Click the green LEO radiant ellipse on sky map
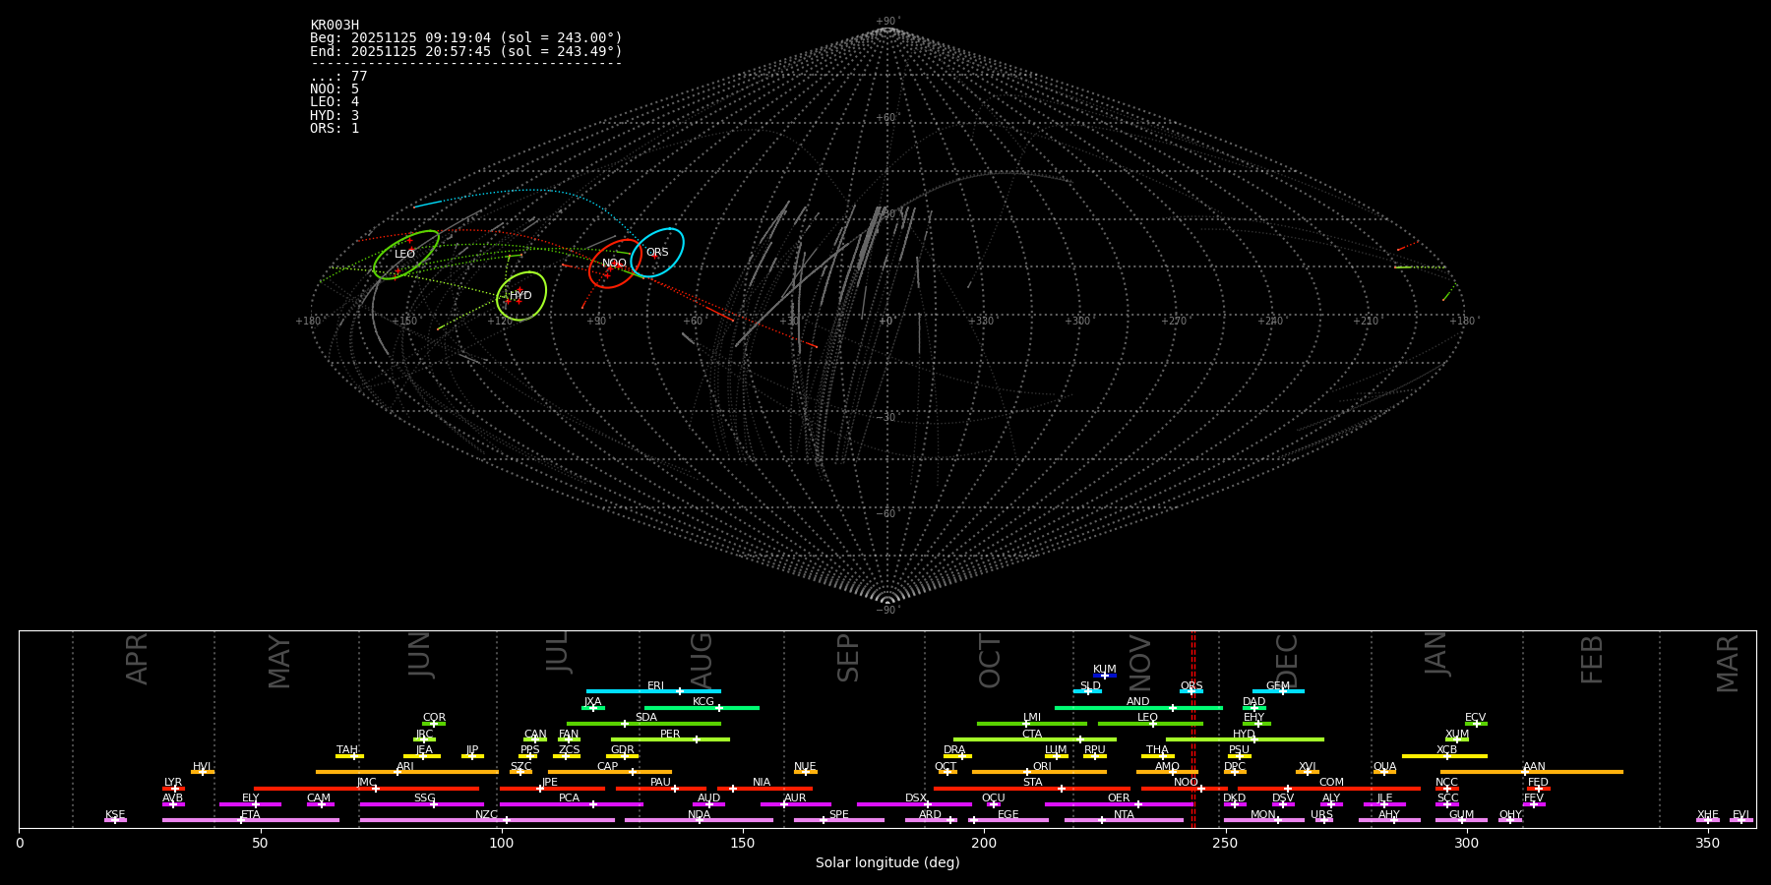This screenshot has width=1771, height=885. (x=406, y=255)
